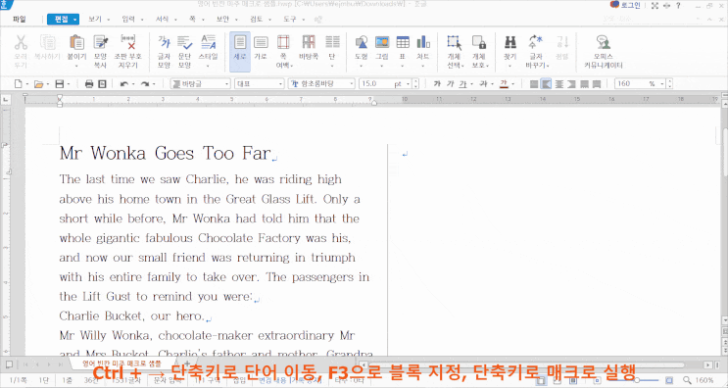
Task: Toggle right alignment button
Action: tap(571, 84)
